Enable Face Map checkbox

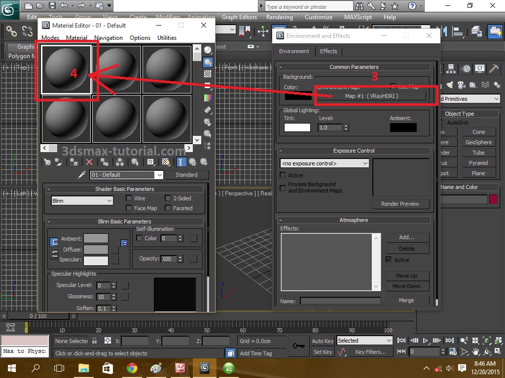coord(129,208)
